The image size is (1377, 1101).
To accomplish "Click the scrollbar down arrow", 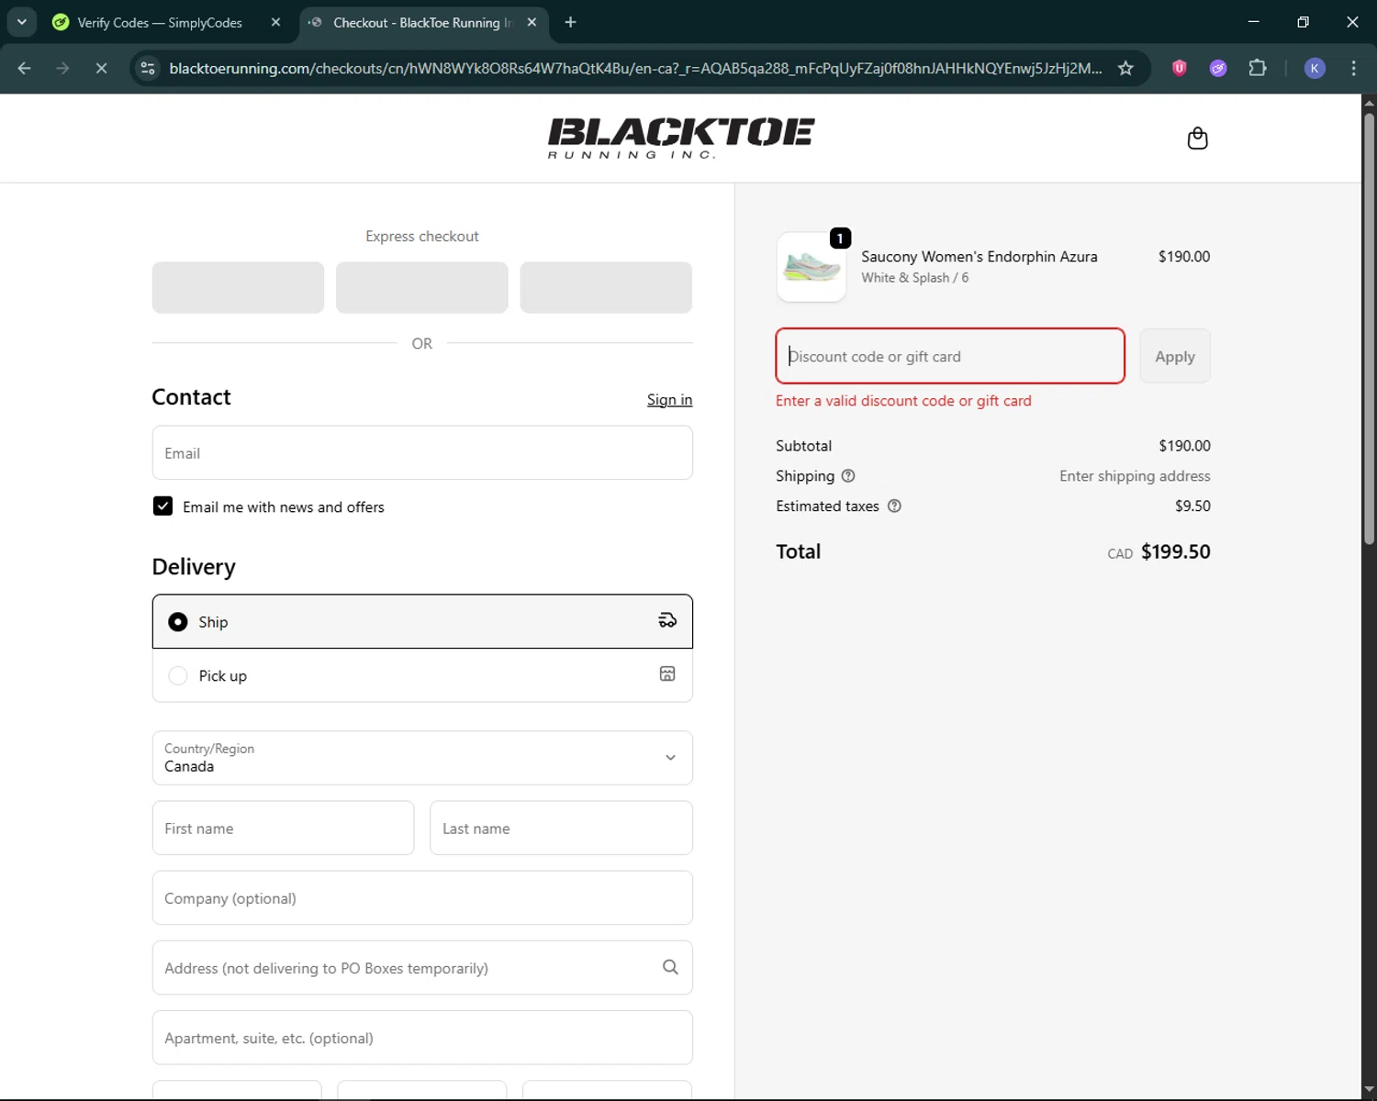I will coord(1369,1090).
